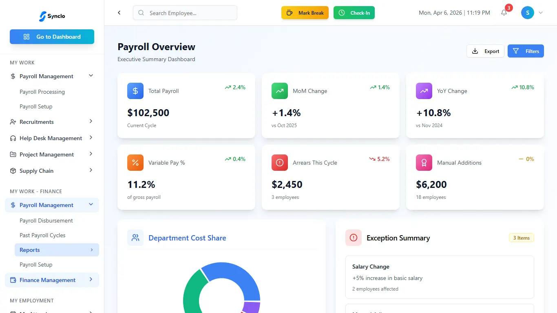
Task: Open the user avatar profile menu
Action: [x=528, y=13]
